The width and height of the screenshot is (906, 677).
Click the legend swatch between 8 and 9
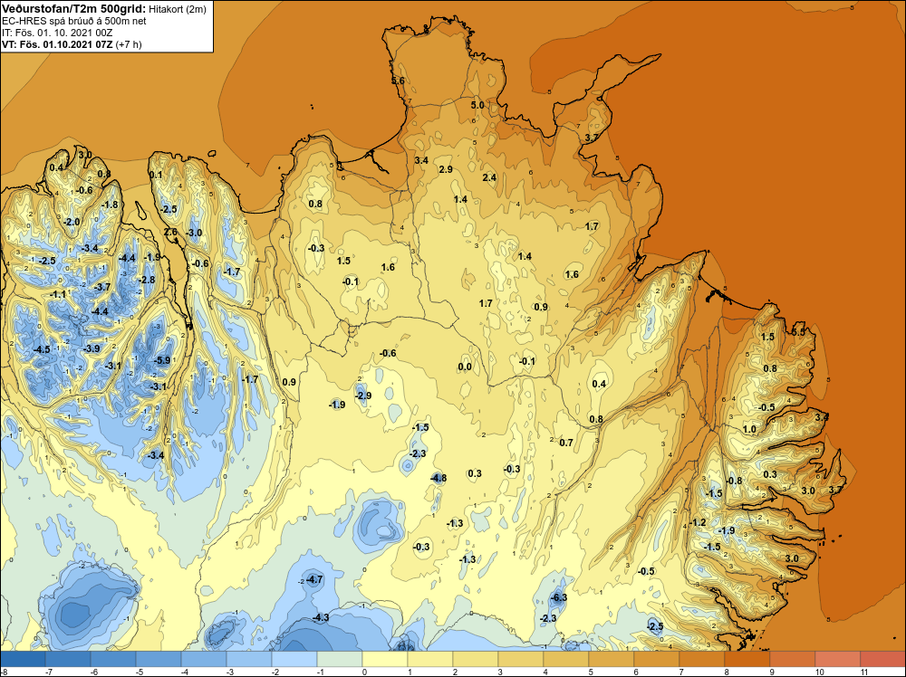(x=747, y=659)
